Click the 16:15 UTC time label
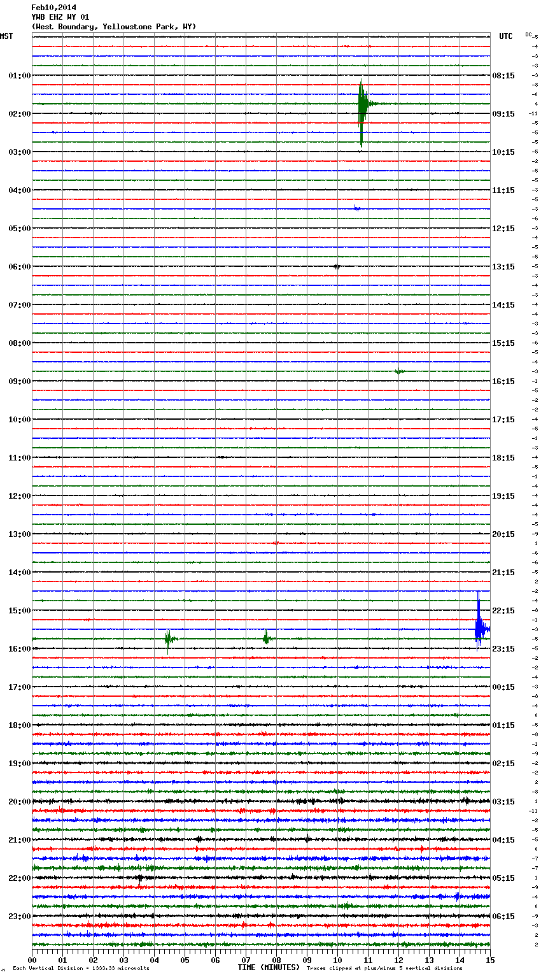Image resolution: width=541 pixels, height=977 pixels. pos(503,382)
